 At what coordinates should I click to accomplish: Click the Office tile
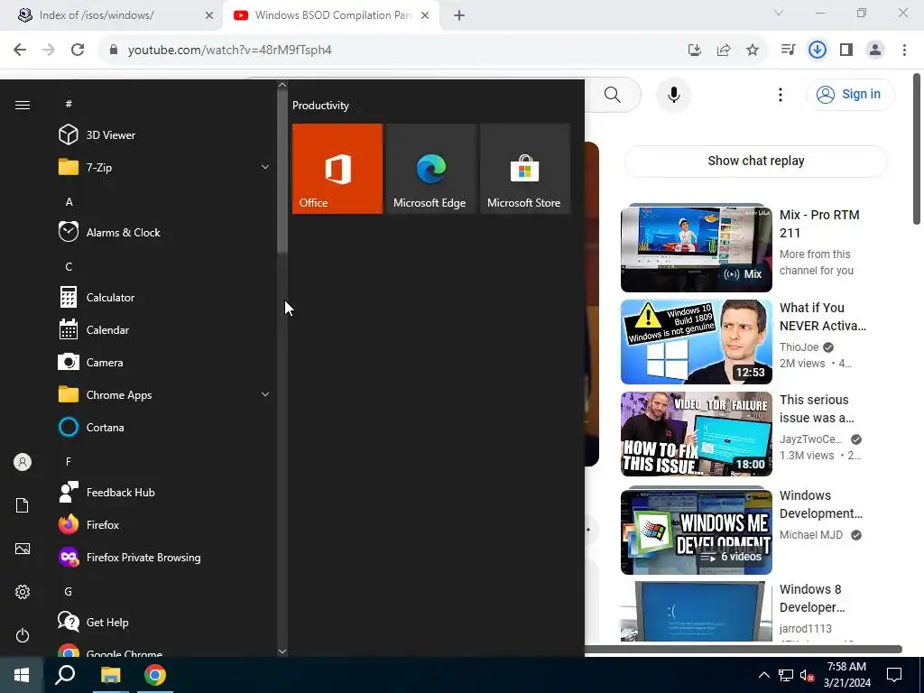[337, 169]
